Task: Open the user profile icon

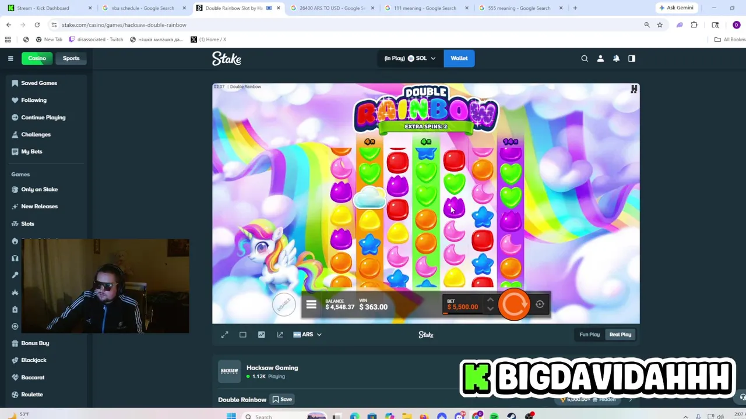Action: (600, 58)
